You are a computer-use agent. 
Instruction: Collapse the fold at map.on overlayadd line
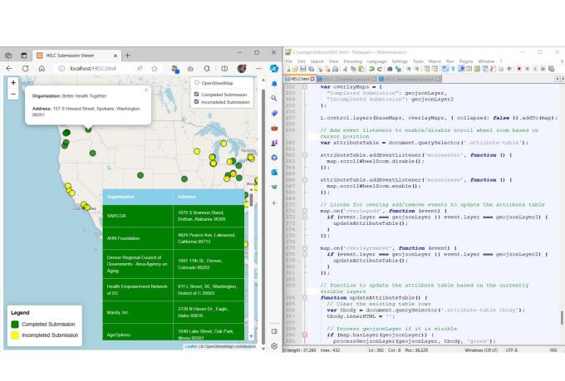tap(305, 211)
